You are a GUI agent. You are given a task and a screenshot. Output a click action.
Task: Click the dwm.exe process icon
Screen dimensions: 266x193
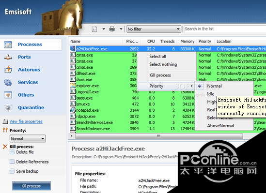pos(73,79)
